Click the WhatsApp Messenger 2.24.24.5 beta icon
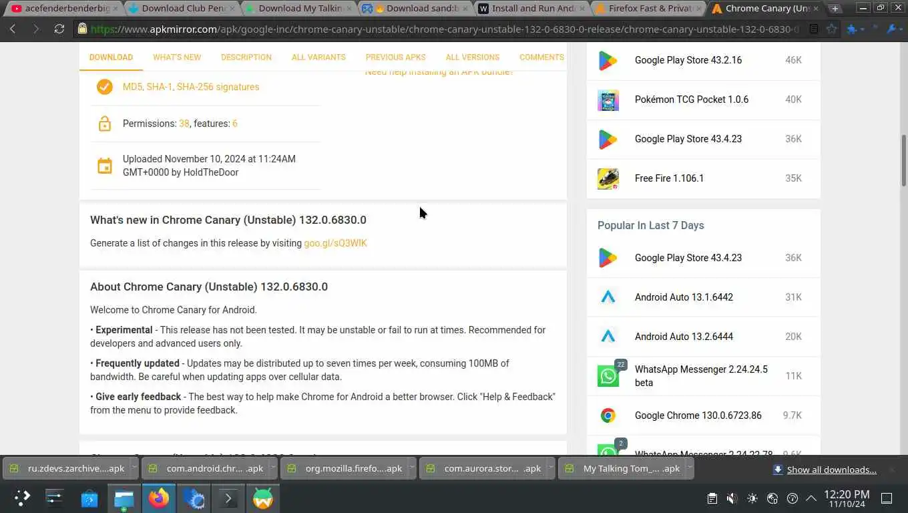Screen dimensions: 908x513 coord(608,376)
